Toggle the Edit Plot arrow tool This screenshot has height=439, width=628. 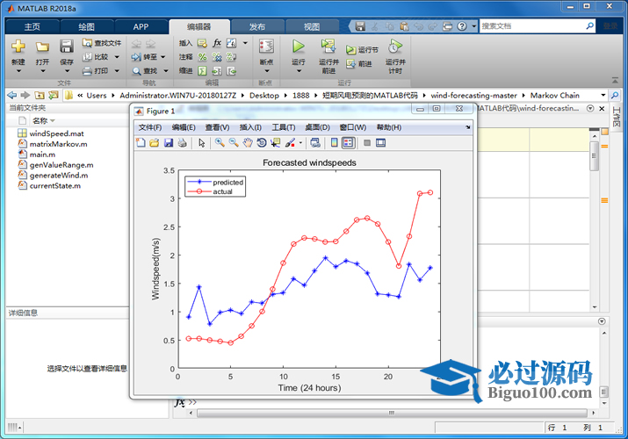pyautogui.click(x=201, y=142)
